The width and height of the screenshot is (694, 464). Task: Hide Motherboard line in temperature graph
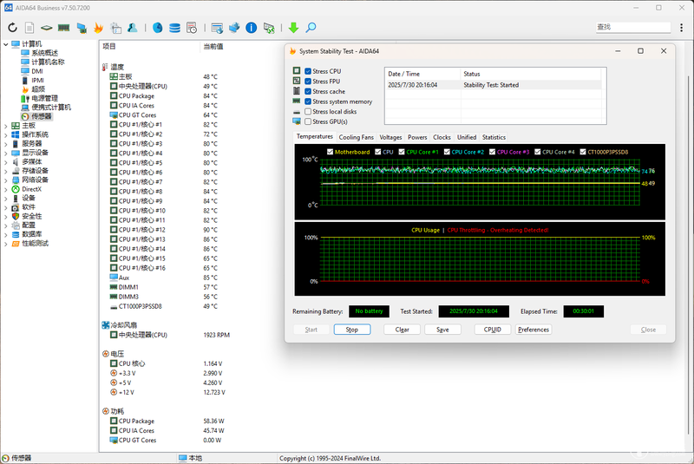point(331,152)
